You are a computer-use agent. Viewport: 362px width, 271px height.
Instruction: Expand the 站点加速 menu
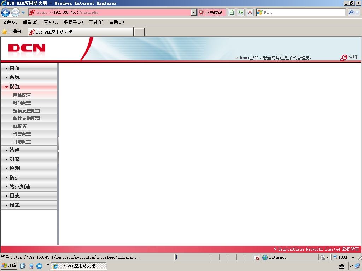coord(29,187)
